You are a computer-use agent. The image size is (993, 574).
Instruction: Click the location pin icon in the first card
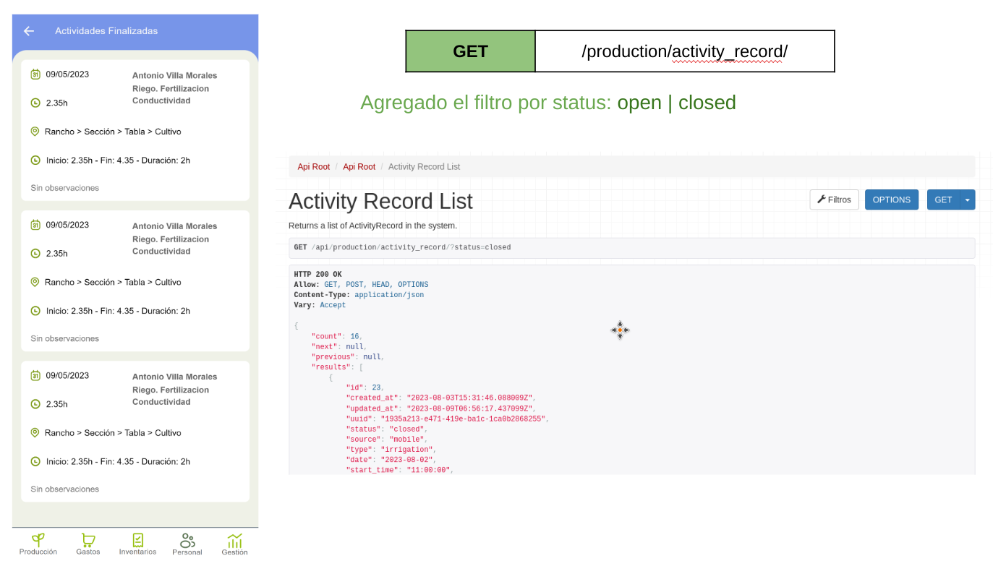point(35,132)
